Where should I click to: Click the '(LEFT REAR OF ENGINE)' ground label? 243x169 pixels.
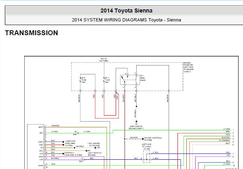pos(95,154)
